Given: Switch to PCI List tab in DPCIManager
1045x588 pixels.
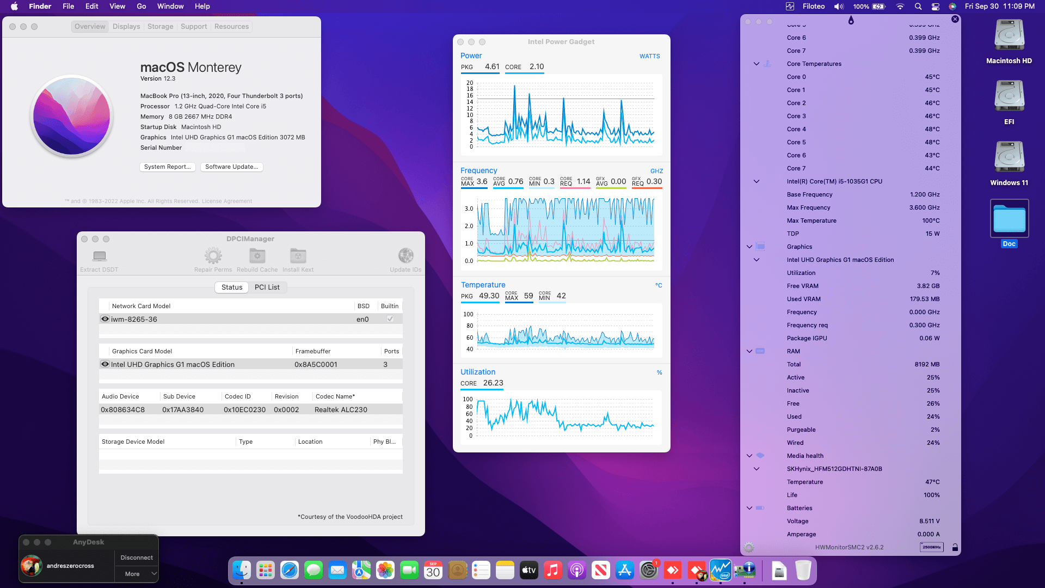Looking at the screenshot, I should [x=267, y=287].
